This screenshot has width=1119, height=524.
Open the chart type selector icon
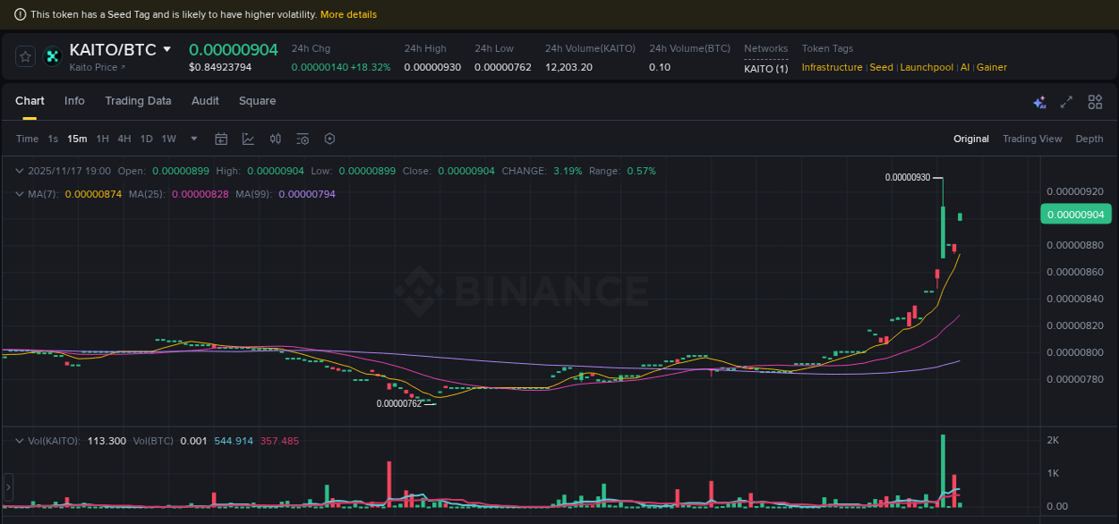(248, 139)
